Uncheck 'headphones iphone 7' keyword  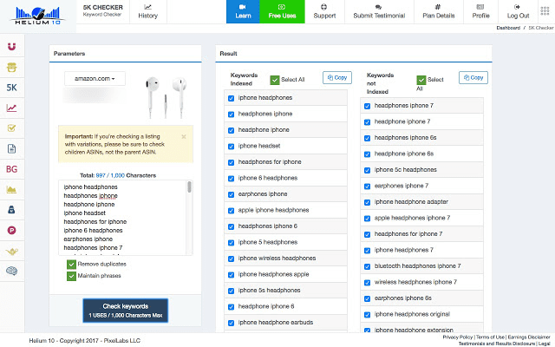(x=368, y=106)
